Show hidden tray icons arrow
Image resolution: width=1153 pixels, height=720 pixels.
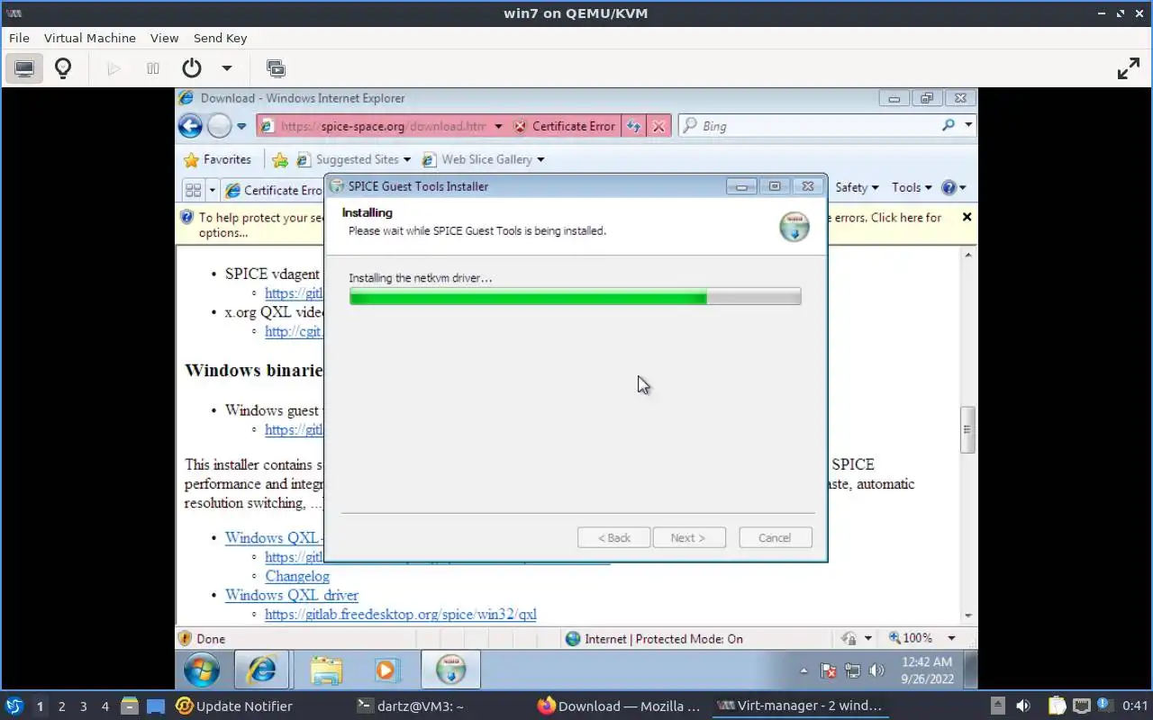click(x=803, y=670)
